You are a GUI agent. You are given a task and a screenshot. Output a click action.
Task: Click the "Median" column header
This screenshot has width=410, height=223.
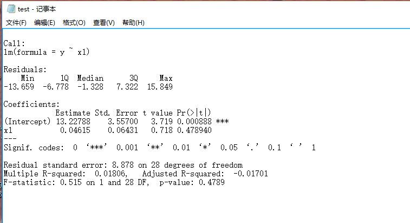click(90, 78)
